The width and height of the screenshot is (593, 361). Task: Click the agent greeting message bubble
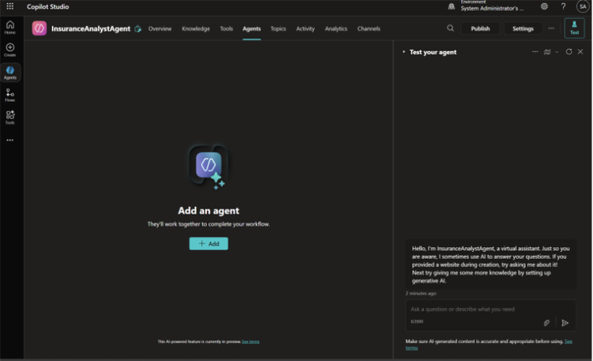490,264
